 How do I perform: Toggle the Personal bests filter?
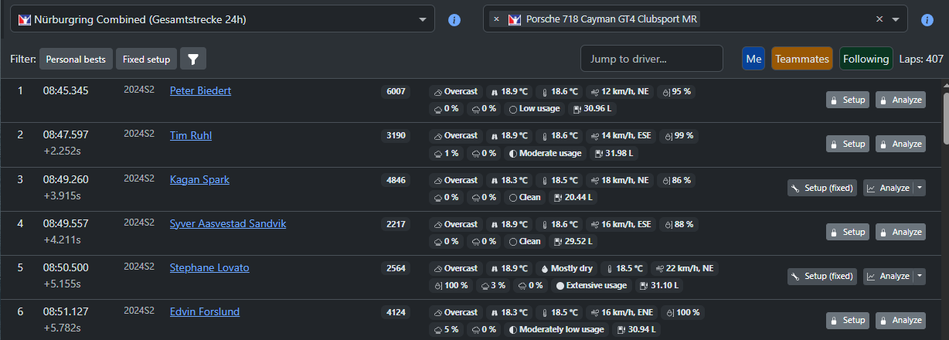coord(77,59)
